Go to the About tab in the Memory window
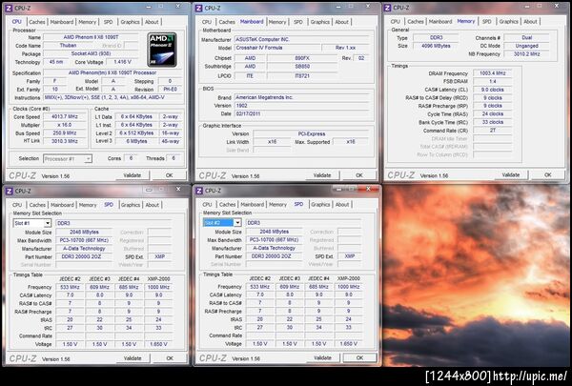The height and width of the screenshot is (386, 572). pyautogui.click(x=530, y=22)
